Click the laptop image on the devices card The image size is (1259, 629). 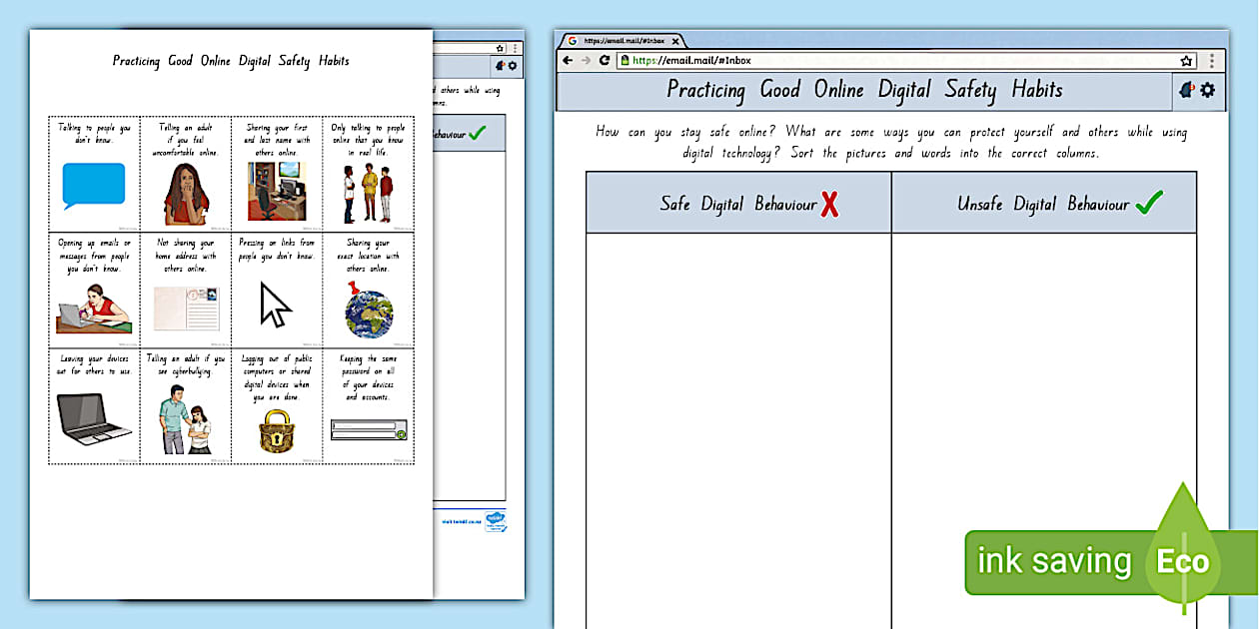93,419
